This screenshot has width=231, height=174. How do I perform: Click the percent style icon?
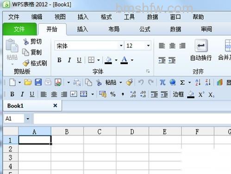pyautogui.click(x=113, y=94)
